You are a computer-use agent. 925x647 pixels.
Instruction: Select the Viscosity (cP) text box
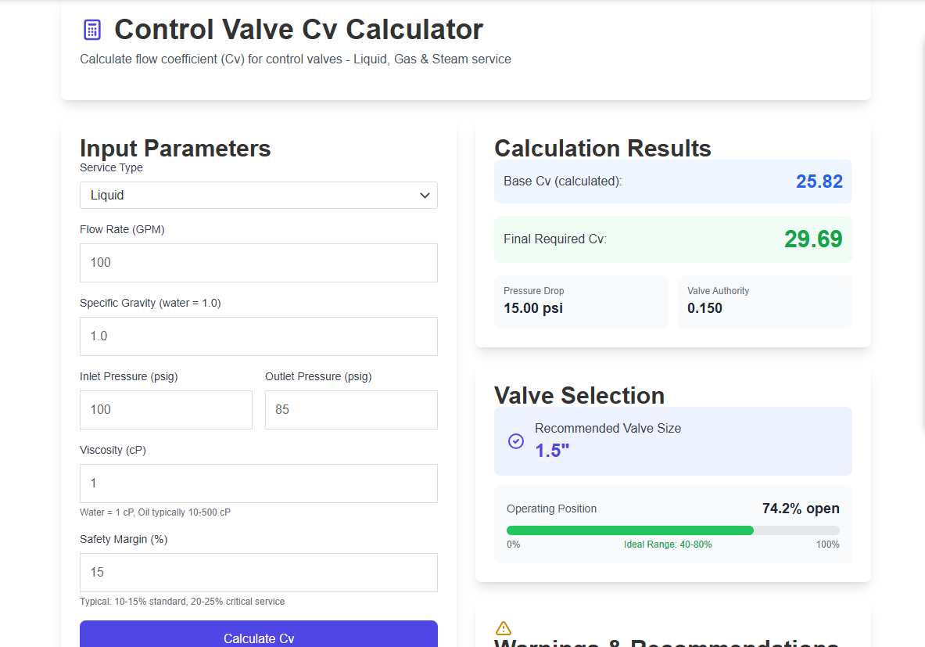pyautogui.click(x=258, y=483)
